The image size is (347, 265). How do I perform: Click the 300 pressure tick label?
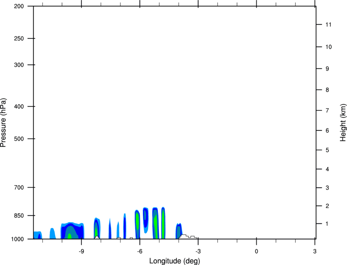[19, 65]
